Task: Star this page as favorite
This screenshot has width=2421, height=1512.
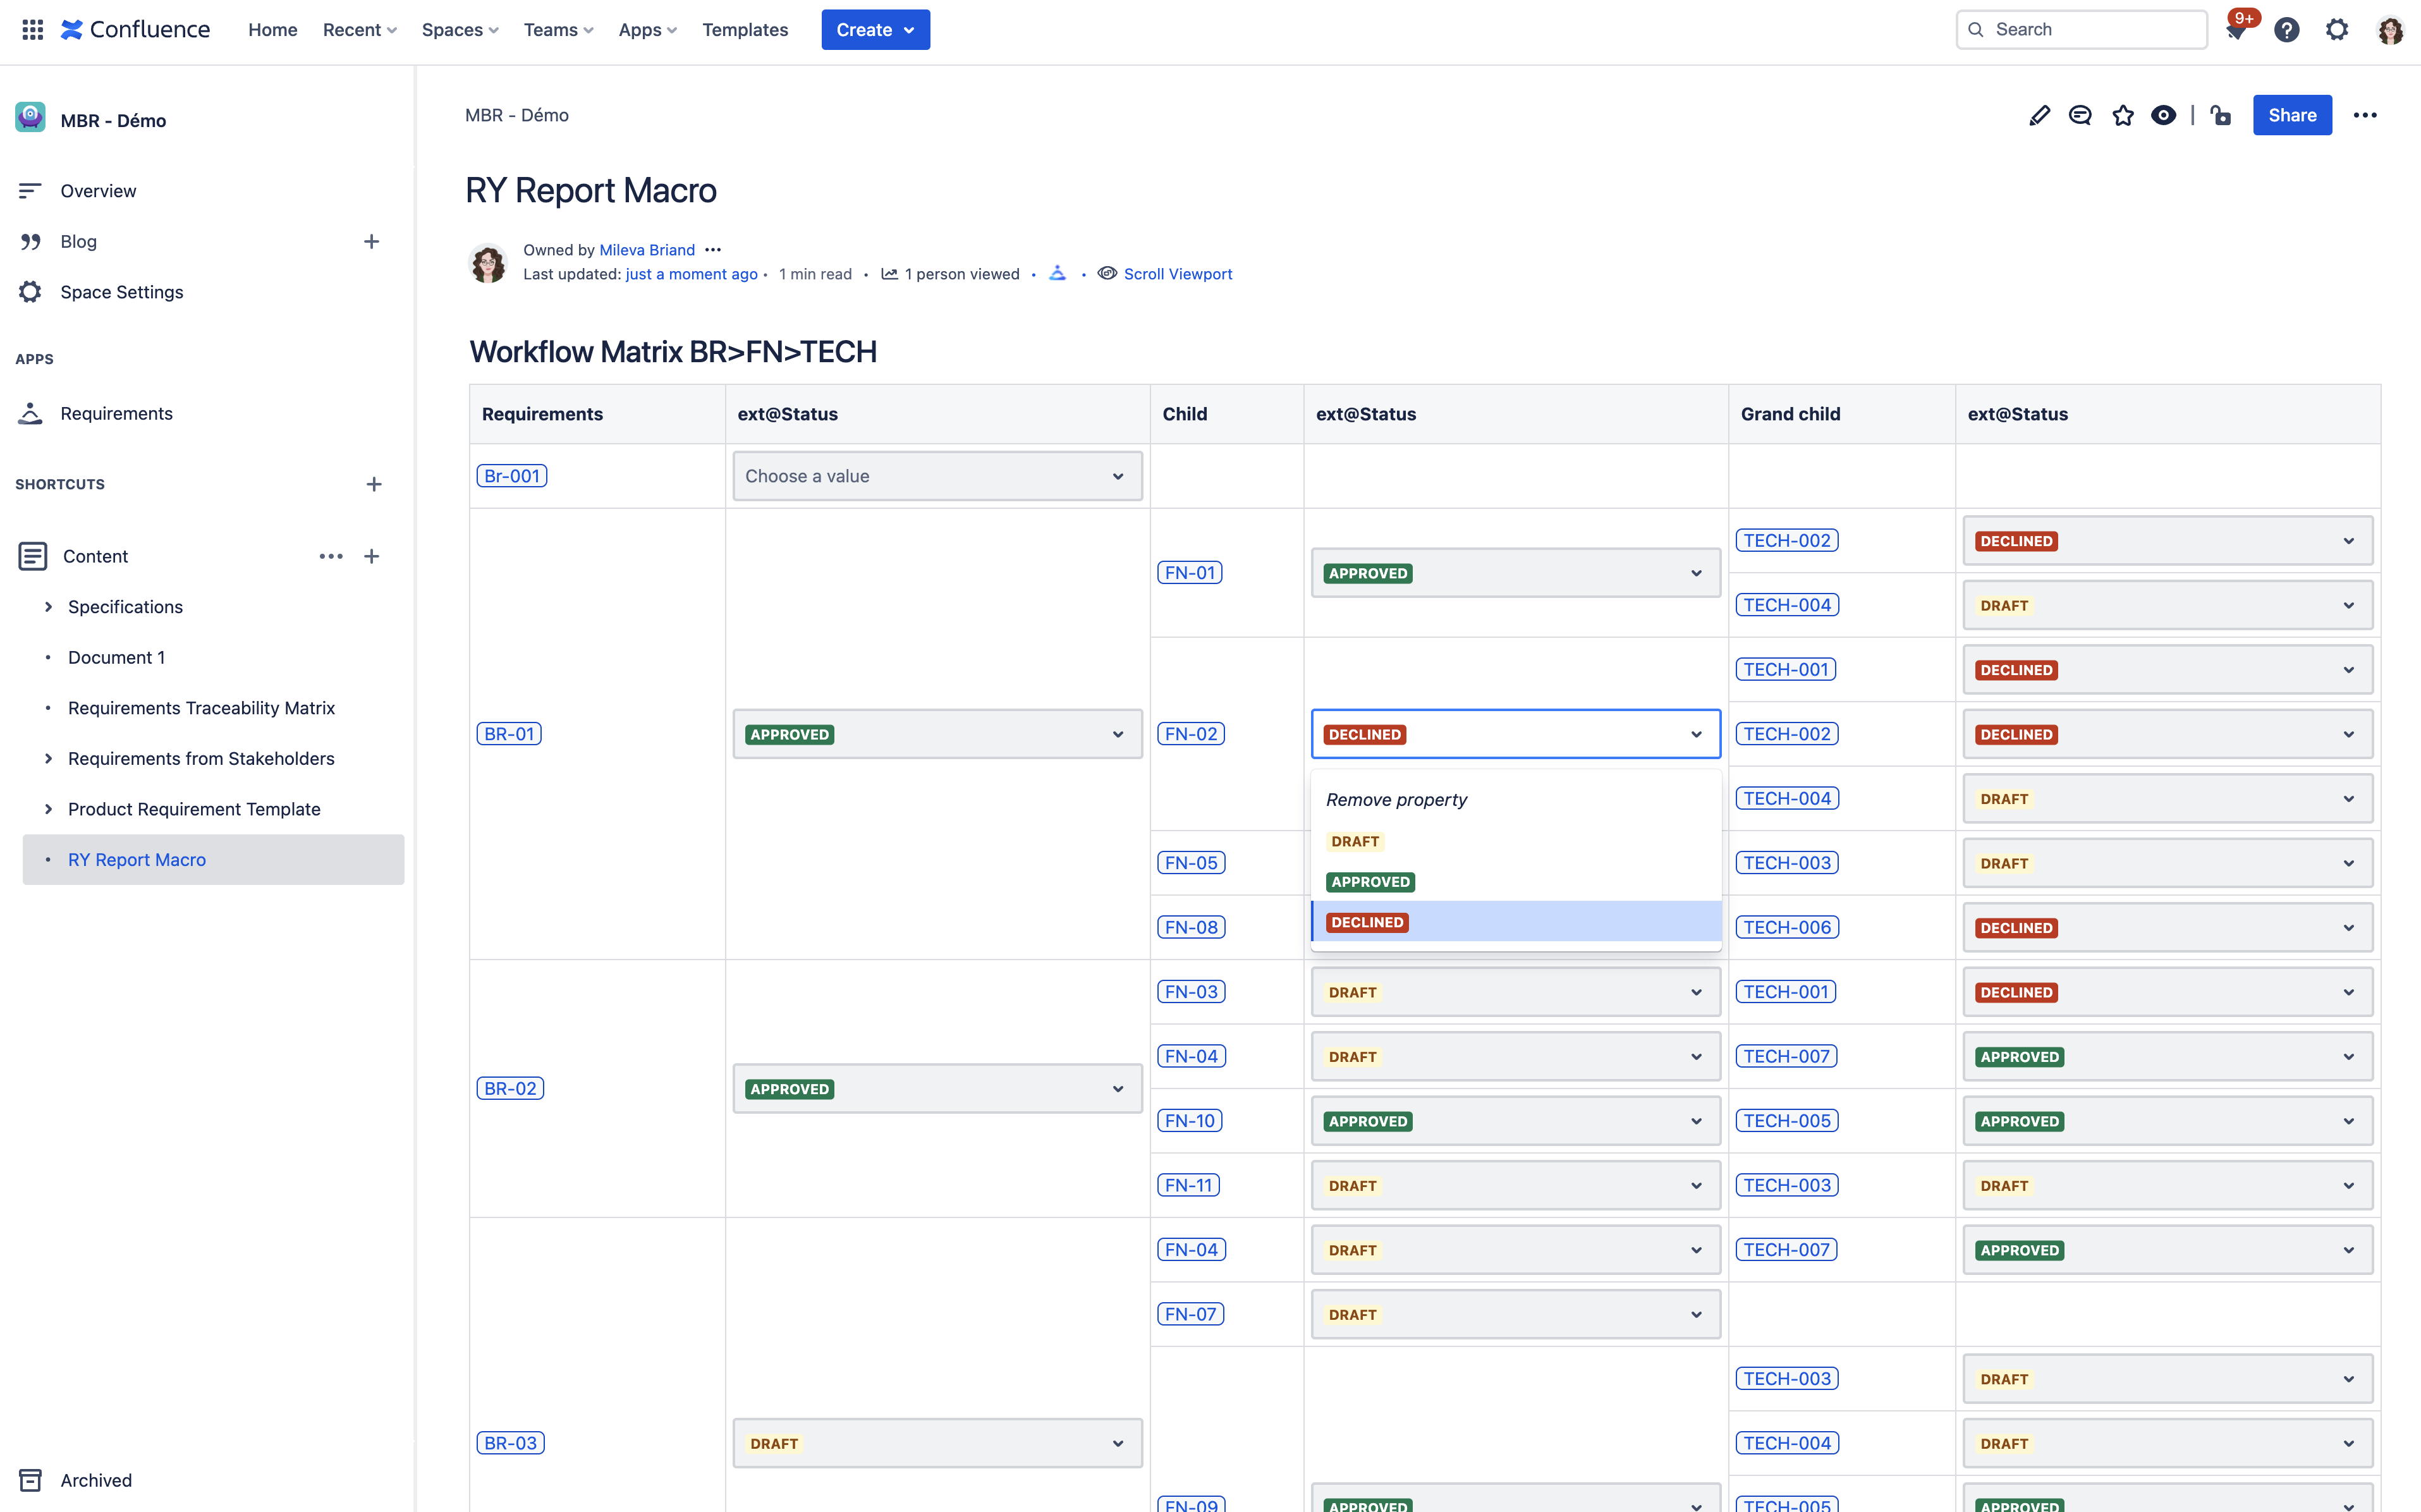Action: (2122, 115)
